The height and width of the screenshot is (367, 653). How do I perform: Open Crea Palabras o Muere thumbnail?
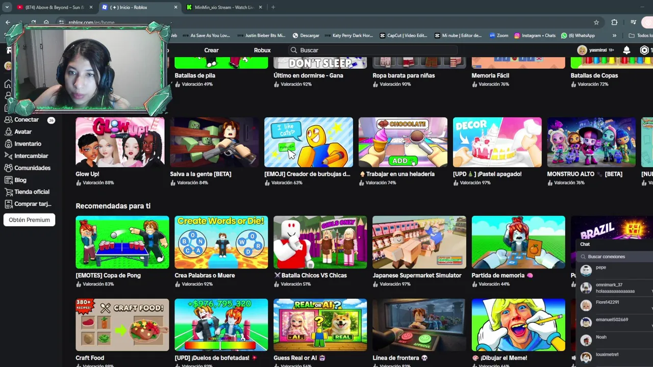[221, 242]
